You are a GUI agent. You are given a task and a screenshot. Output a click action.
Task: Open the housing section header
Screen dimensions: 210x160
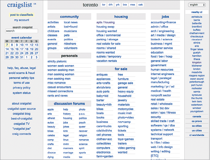[121, 17]
